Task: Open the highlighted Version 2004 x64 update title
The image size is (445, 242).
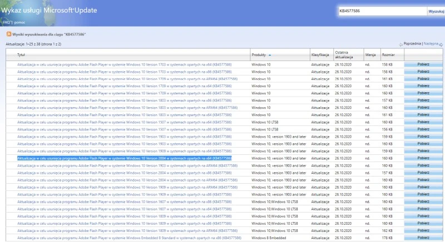Action: (124, 158)
